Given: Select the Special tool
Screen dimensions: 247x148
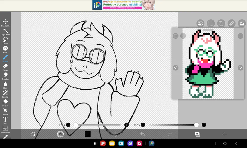Looking at the screenshot, I should (x=5, y=94).
